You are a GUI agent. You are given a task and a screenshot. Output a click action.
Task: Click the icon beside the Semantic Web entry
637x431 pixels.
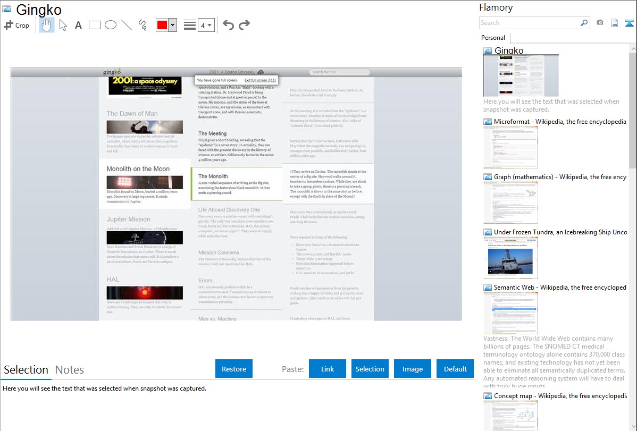click(488, 288)
